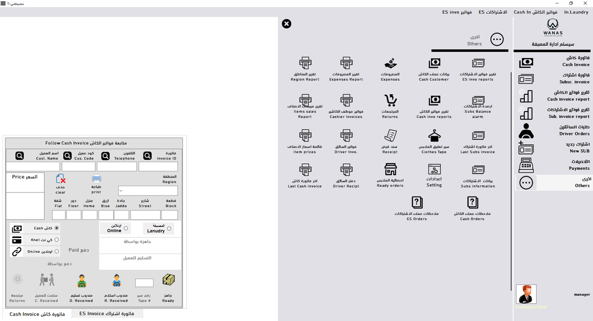Open the Last Subs invoice icon
593x321 pixels.
tap(478, 135)
